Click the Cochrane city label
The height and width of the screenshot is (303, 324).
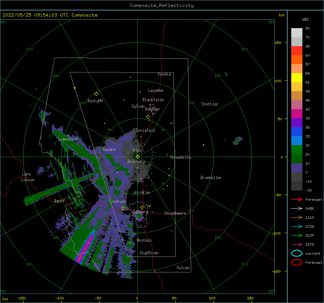tap(118, 201)
